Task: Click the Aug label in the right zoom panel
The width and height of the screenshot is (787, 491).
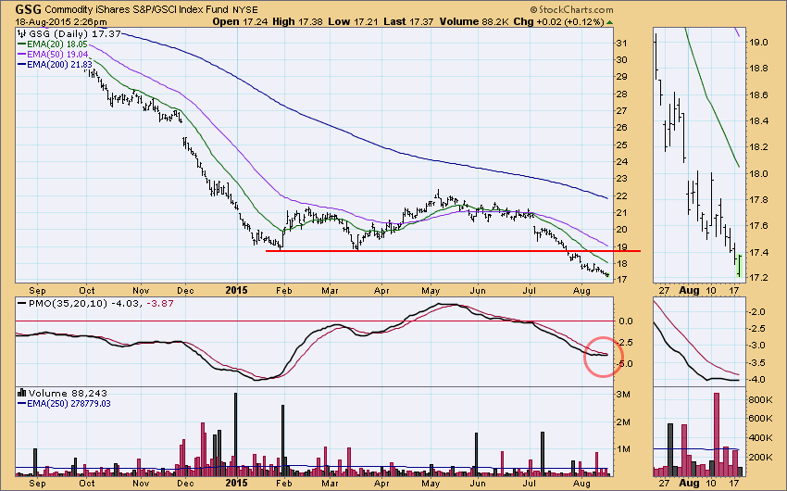Action: coord(690,290)
